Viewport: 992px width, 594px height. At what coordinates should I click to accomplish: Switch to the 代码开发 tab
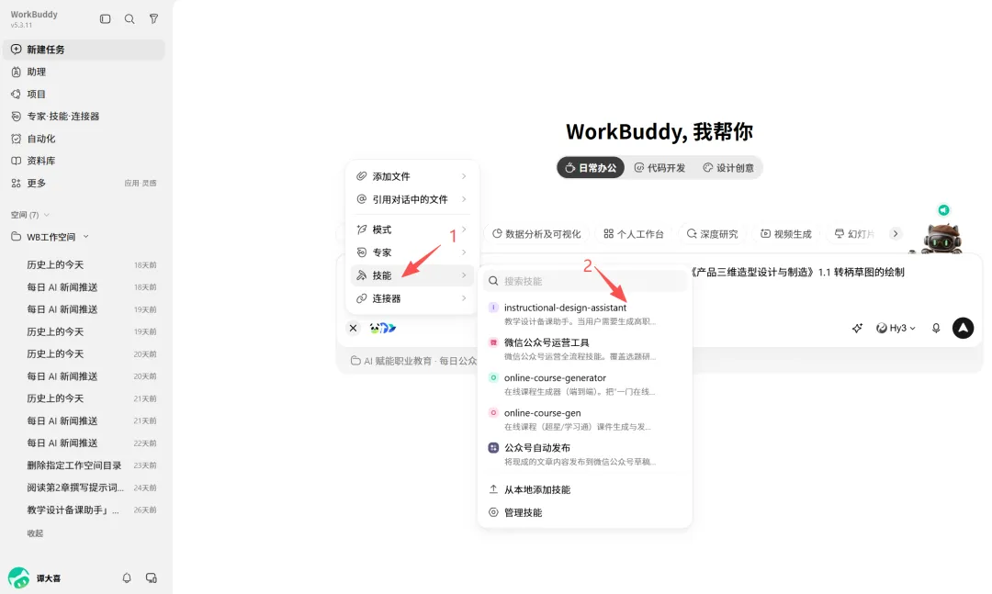pos(659,168)
